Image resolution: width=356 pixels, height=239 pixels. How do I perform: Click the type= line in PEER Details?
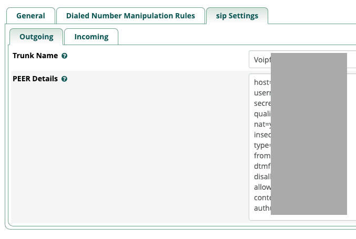(261, 145)
